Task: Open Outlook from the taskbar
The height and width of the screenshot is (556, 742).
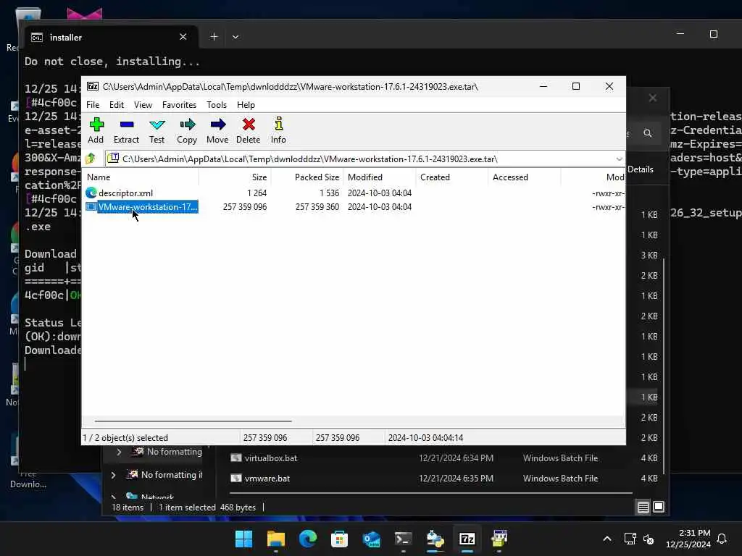Action: point(372,539)
